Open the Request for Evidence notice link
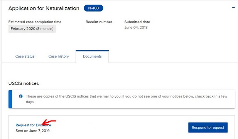This screenshot has height=139, width=238. pos(33,125)
